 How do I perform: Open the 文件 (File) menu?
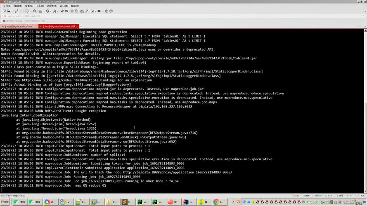[x=7, y=6]
